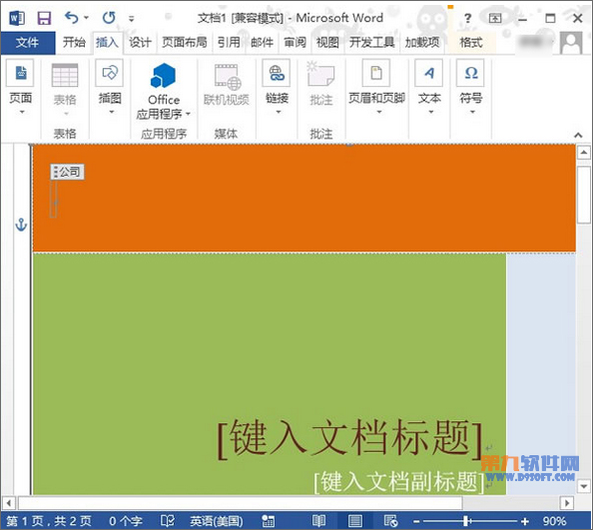This screenshot has height=530, width=593.
Task: Click the anchor icon beside the page
Action: click(x=21, y=225)
